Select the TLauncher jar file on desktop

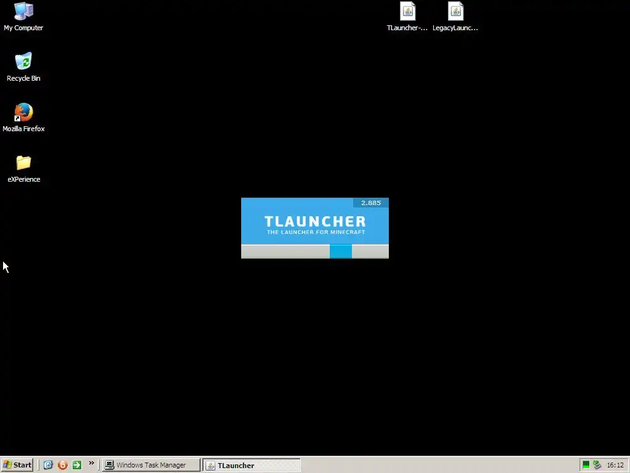tap(407, 17)
